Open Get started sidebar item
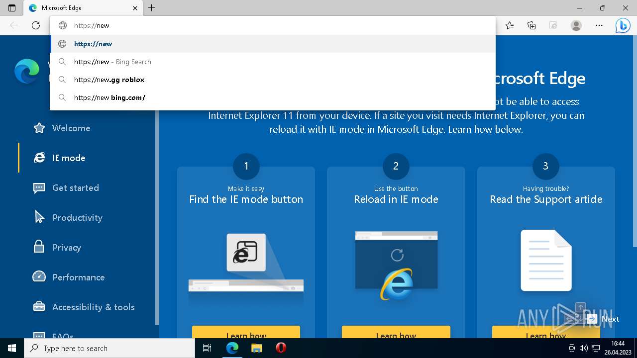This screenshot has width=637, height=358. coord(76,188)
